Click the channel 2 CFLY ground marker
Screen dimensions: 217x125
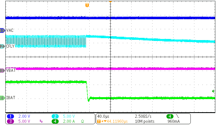pos(3,46)
